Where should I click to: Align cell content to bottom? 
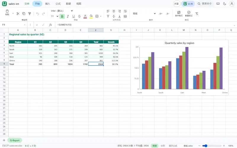119,16
